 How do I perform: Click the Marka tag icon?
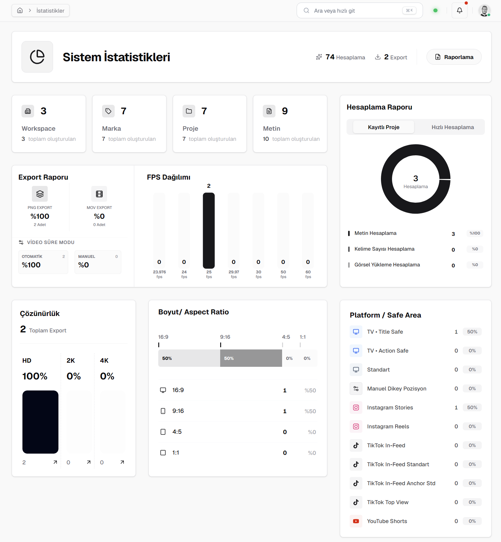[x=108, y=111]
